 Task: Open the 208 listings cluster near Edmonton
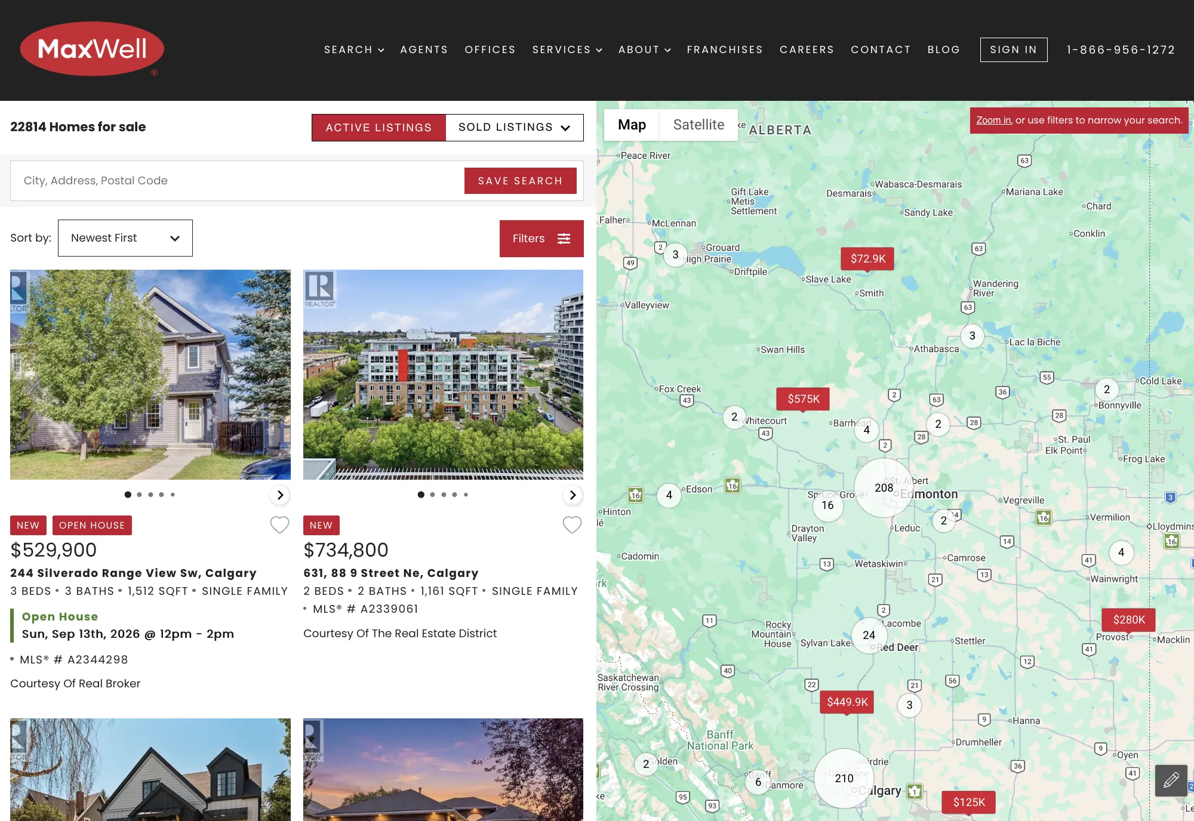884,488
